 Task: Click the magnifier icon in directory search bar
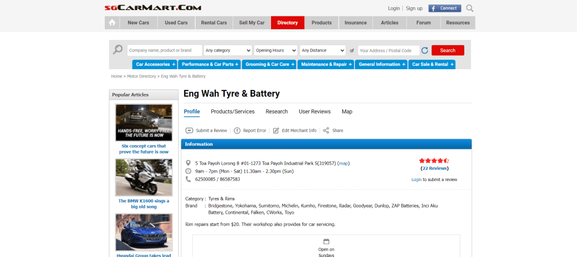tap(118, 49)
